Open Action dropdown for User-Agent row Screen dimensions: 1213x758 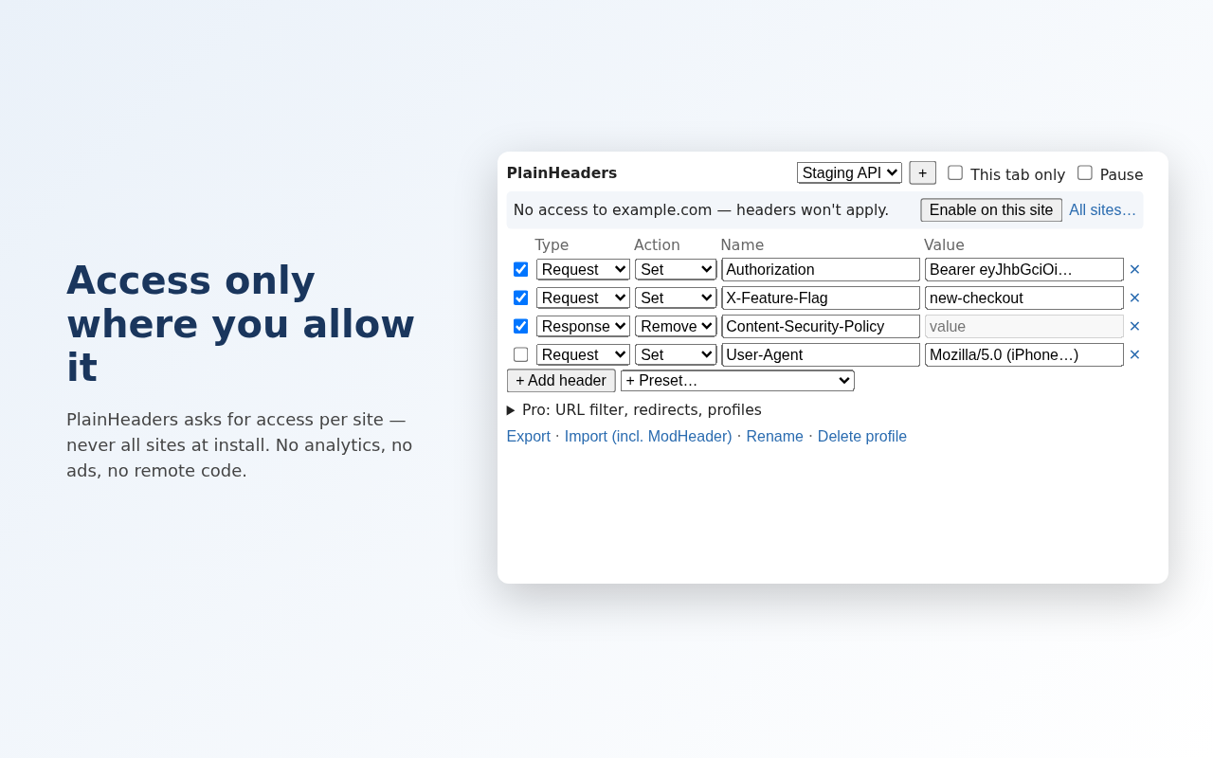coord(676,354)
